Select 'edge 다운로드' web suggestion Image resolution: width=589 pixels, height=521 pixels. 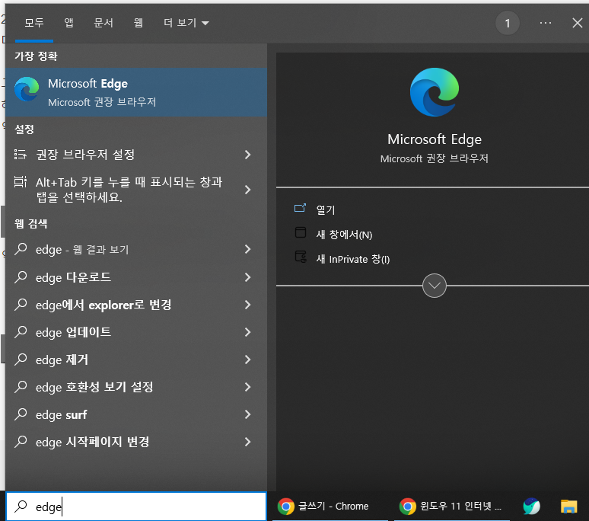pyautogui.click(x=136, y=277)
